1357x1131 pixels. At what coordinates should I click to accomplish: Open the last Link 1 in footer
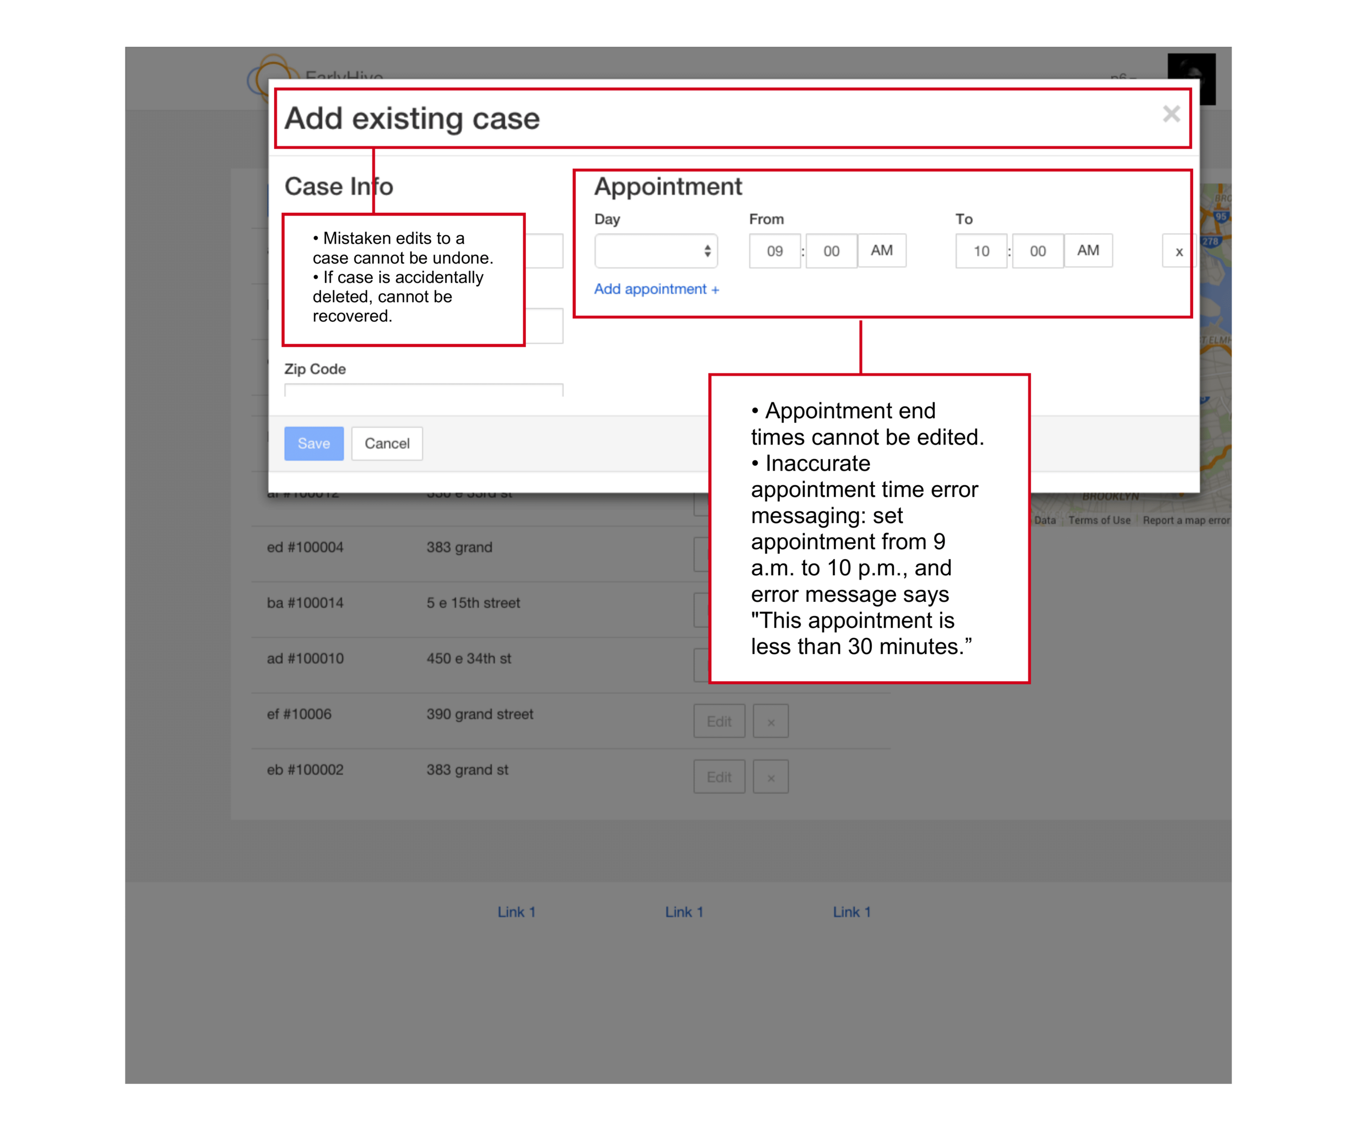[x=852, y=912]
